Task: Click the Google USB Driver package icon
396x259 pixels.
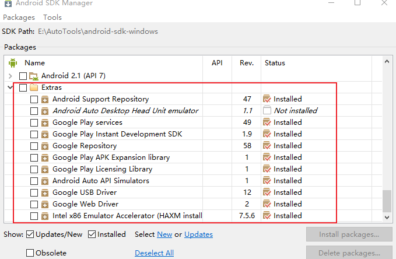Action: click(45, 192)
